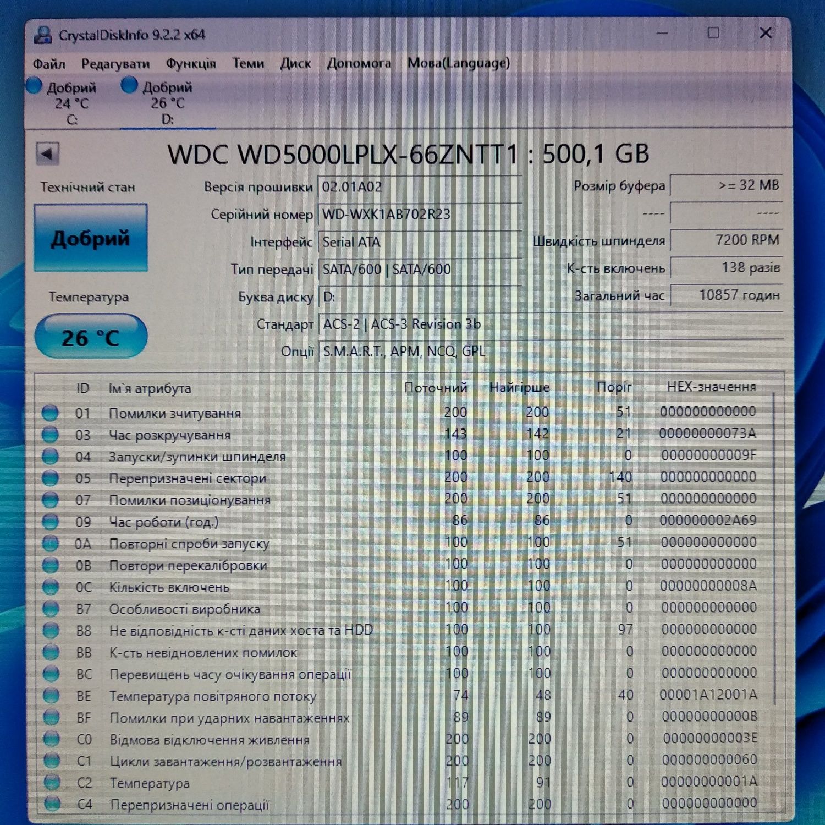Click status circle of attribute B7 row

click(51, 608)
